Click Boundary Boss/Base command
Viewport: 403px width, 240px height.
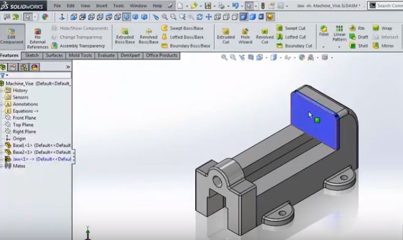[186, 46]
